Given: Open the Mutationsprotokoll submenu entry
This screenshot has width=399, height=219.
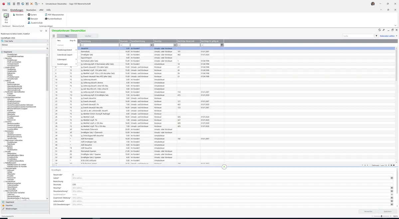Looking at the screenshot, I should tap(65, 50).
